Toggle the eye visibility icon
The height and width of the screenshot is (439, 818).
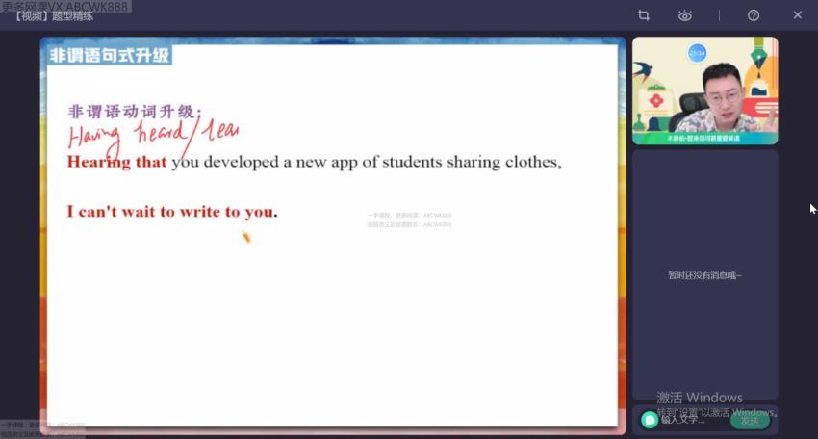click(x=684, y=15)
